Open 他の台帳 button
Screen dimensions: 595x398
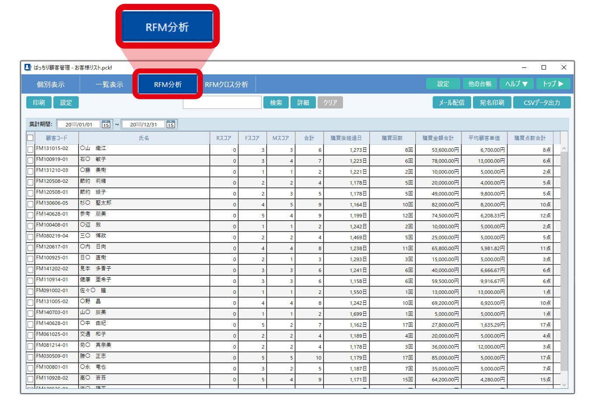(480, 84)
